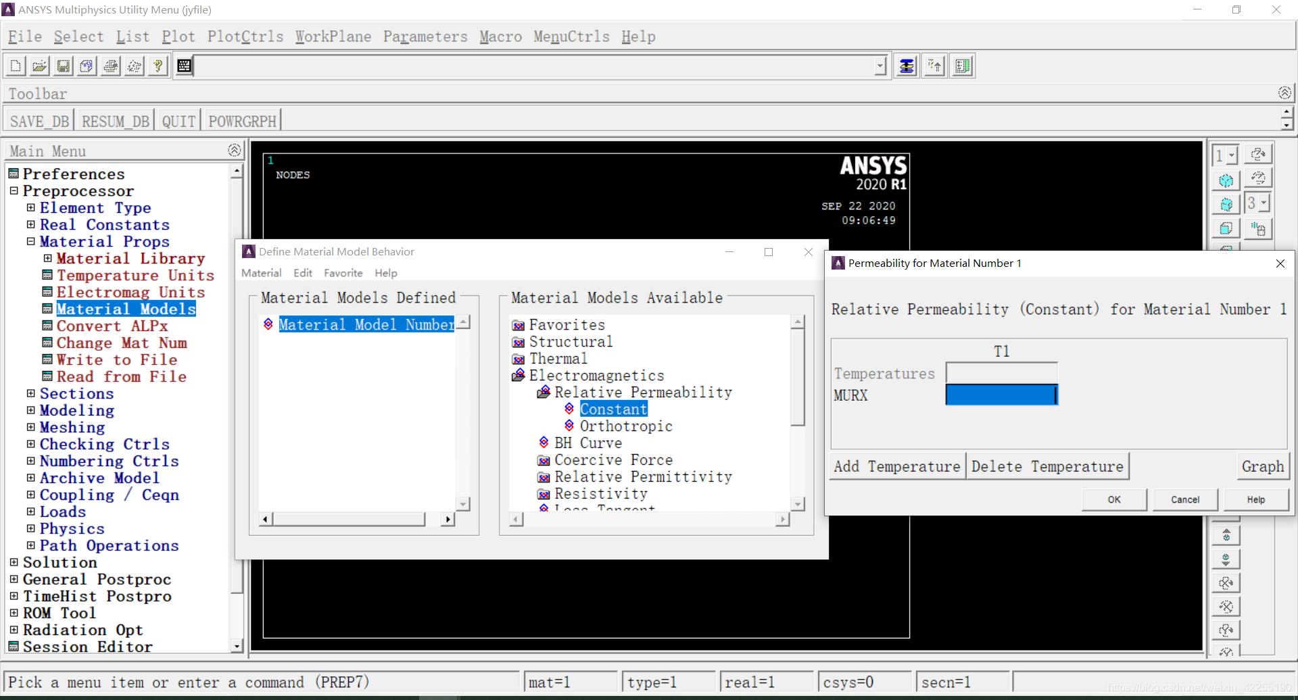Click OK in Permeability dialog
Screen dimensions: 1298x700
[1113, 499]
